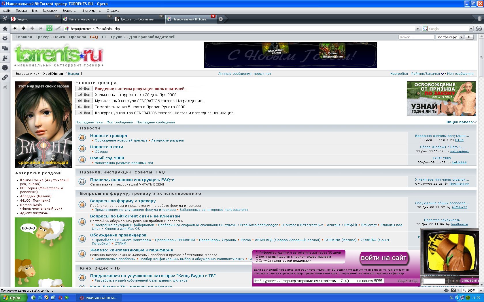Click the site search 'поиск...' input field

(416, 37)
